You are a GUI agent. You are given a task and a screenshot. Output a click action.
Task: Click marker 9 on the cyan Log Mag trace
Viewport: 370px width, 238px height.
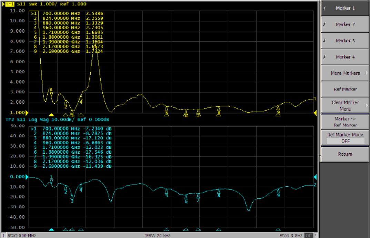[278, 191]
